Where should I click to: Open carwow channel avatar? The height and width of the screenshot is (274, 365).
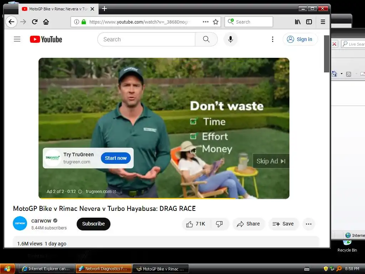pos(20,223)
